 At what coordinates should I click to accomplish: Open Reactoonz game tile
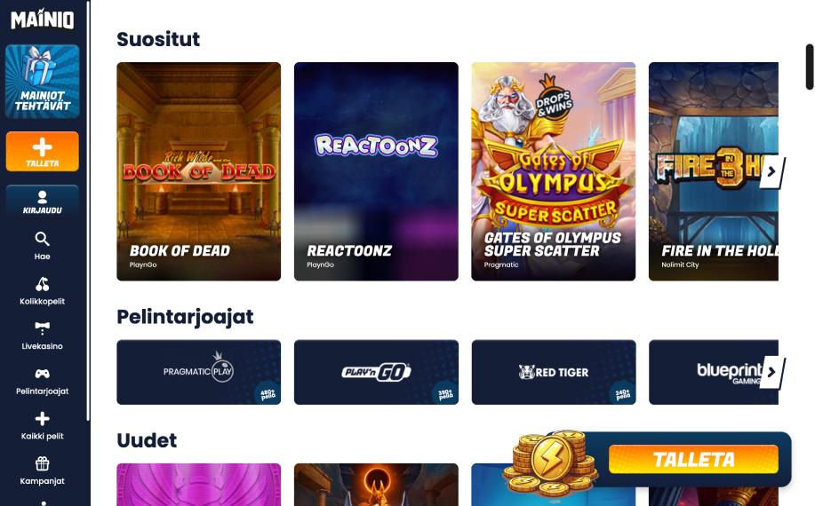click(376, 171)
